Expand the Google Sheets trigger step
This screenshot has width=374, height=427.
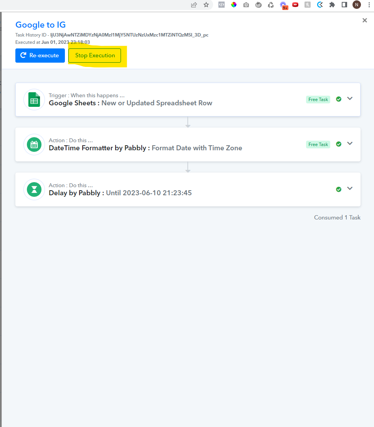350,98
